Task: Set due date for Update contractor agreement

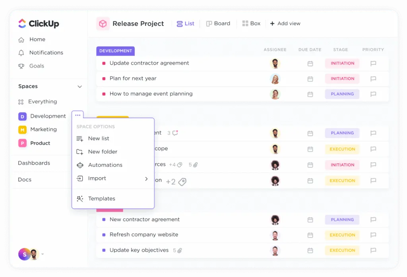Action: [310, 63]
